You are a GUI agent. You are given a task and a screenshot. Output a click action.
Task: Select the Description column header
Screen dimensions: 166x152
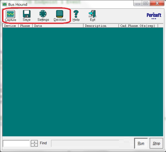(101, 26)
